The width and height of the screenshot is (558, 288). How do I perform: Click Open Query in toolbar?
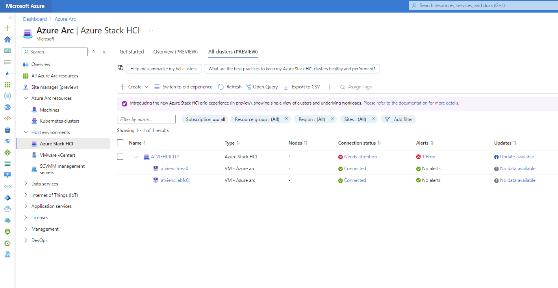[x=261, y=87]
